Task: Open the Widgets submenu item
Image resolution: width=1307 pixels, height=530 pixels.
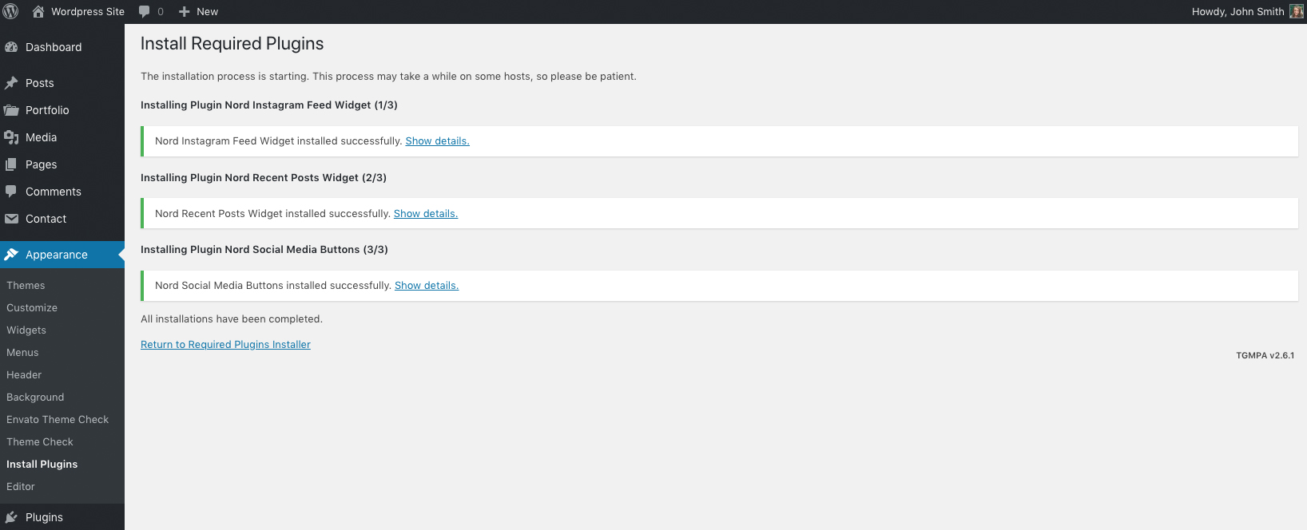Action: click(26, 330)
